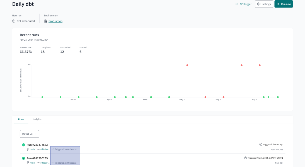Open commit #d3e8e41 link under Run #281474562
Viewport: 305px width, 167px height.
45,149
